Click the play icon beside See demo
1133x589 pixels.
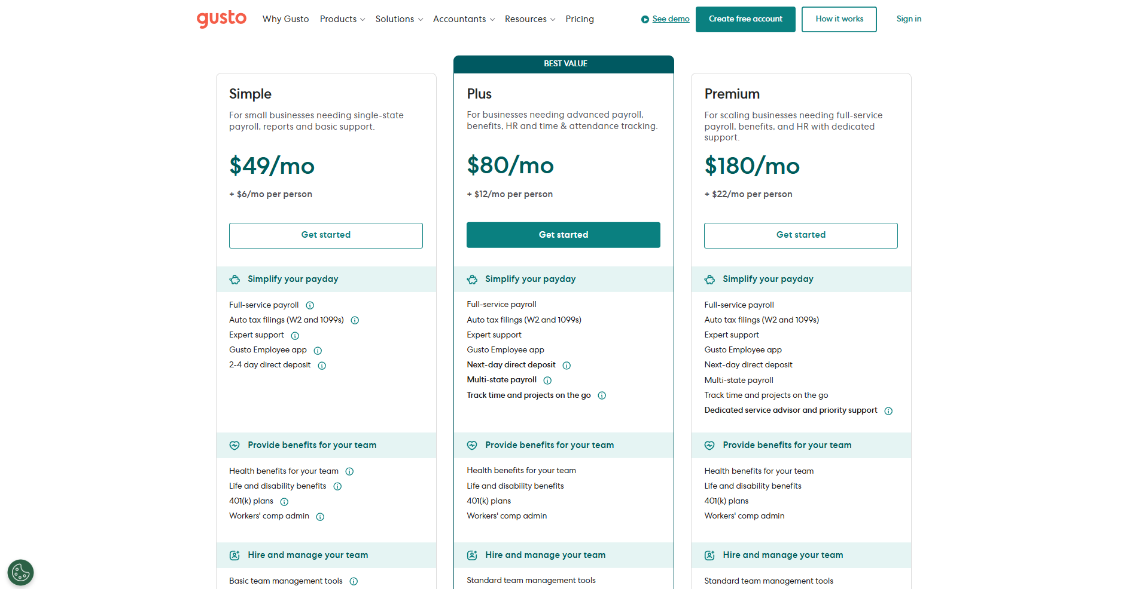click(x=645, y=19)
